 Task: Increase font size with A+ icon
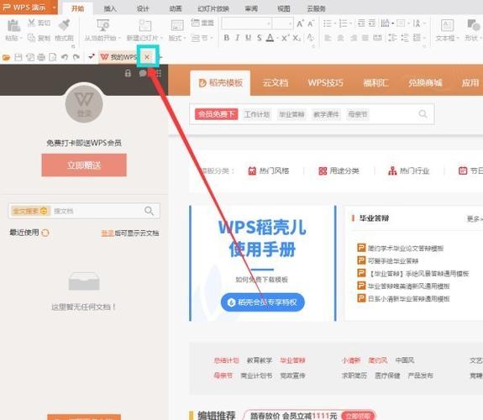tap(301, 24)
